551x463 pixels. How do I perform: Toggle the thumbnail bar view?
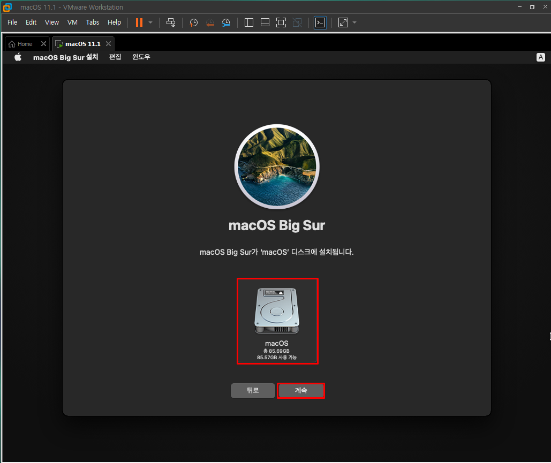(x=265, y=22)
